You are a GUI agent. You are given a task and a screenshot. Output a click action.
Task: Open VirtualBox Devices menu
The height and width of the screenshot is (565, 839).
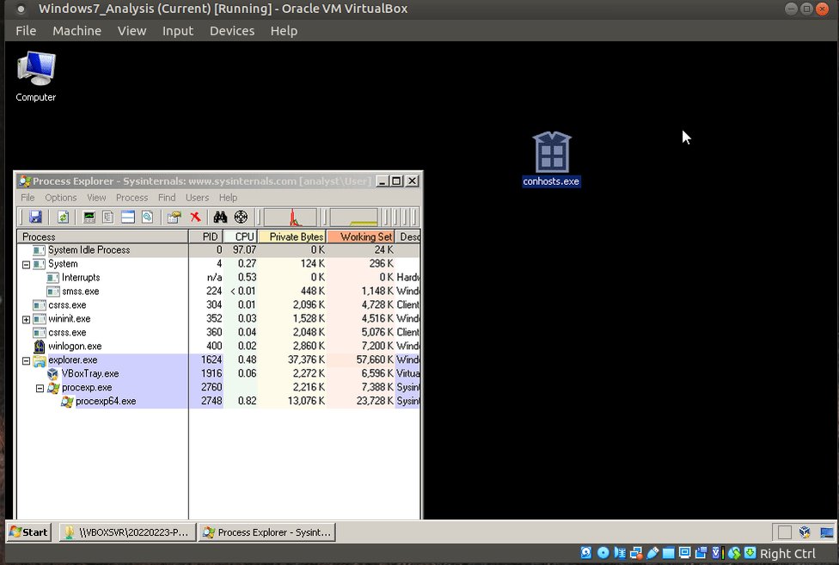[x=232, y=31]
